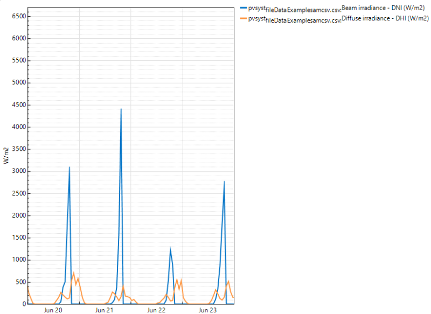The width and height of the screenshot is (431, 314).
Task: Click the Jun 22 x-axis label
Action: 157,310
